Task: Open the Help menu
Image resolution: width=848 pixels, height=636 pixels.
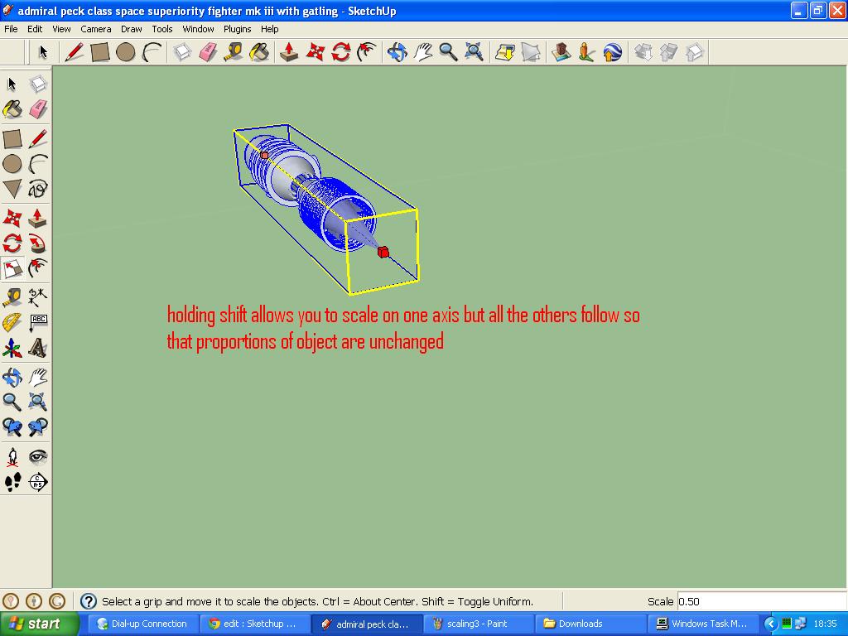Action: click(269, 29)
